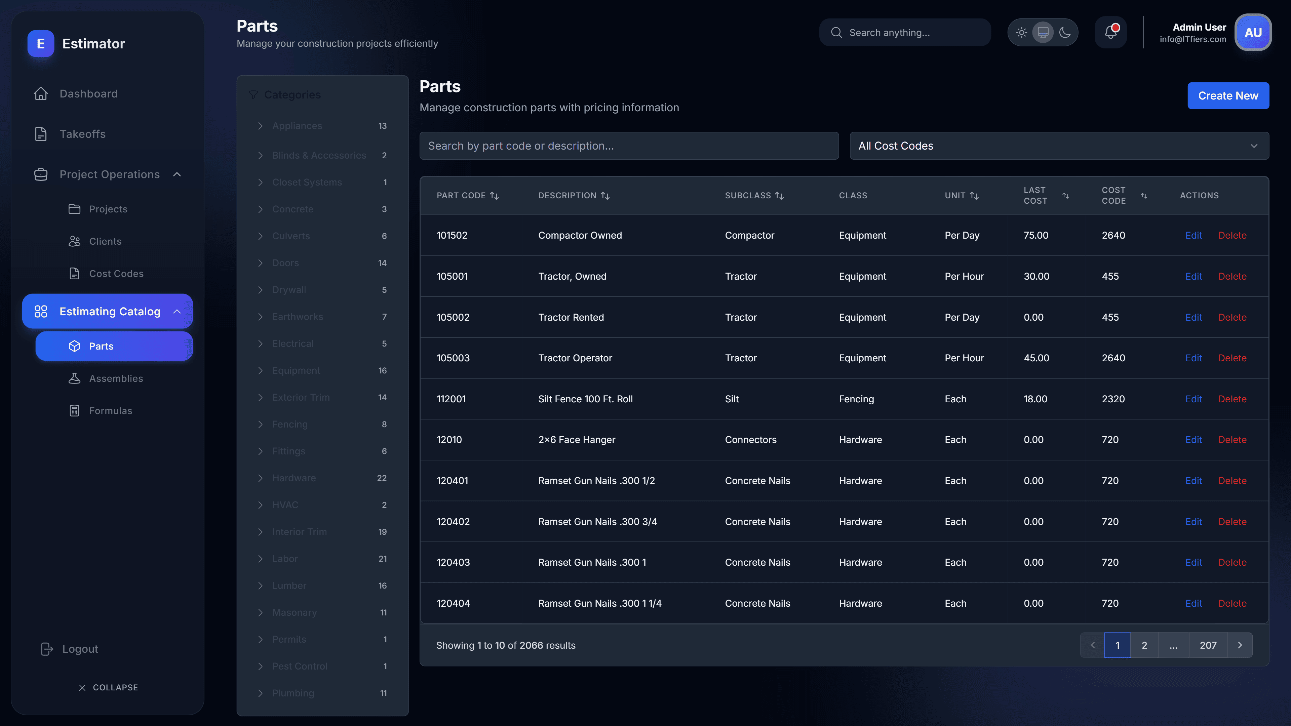Click the Logout icon
Image resolution: width=1291 pixels, height=726 pixels.
[x=47, y=649]
